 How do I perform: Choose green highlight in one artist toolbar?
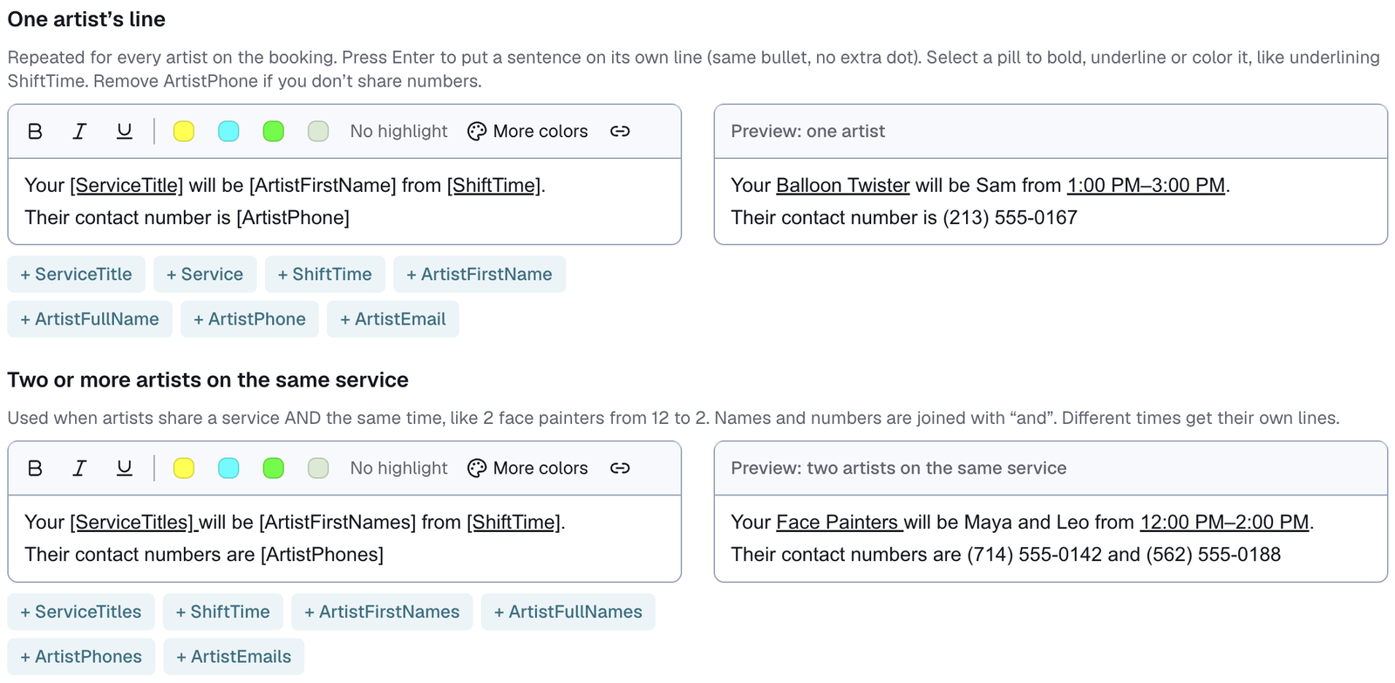(x=274, y=132)
